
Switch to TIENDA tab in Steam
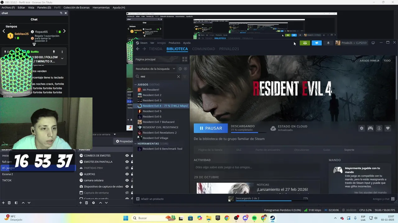(x=155, y=49)
